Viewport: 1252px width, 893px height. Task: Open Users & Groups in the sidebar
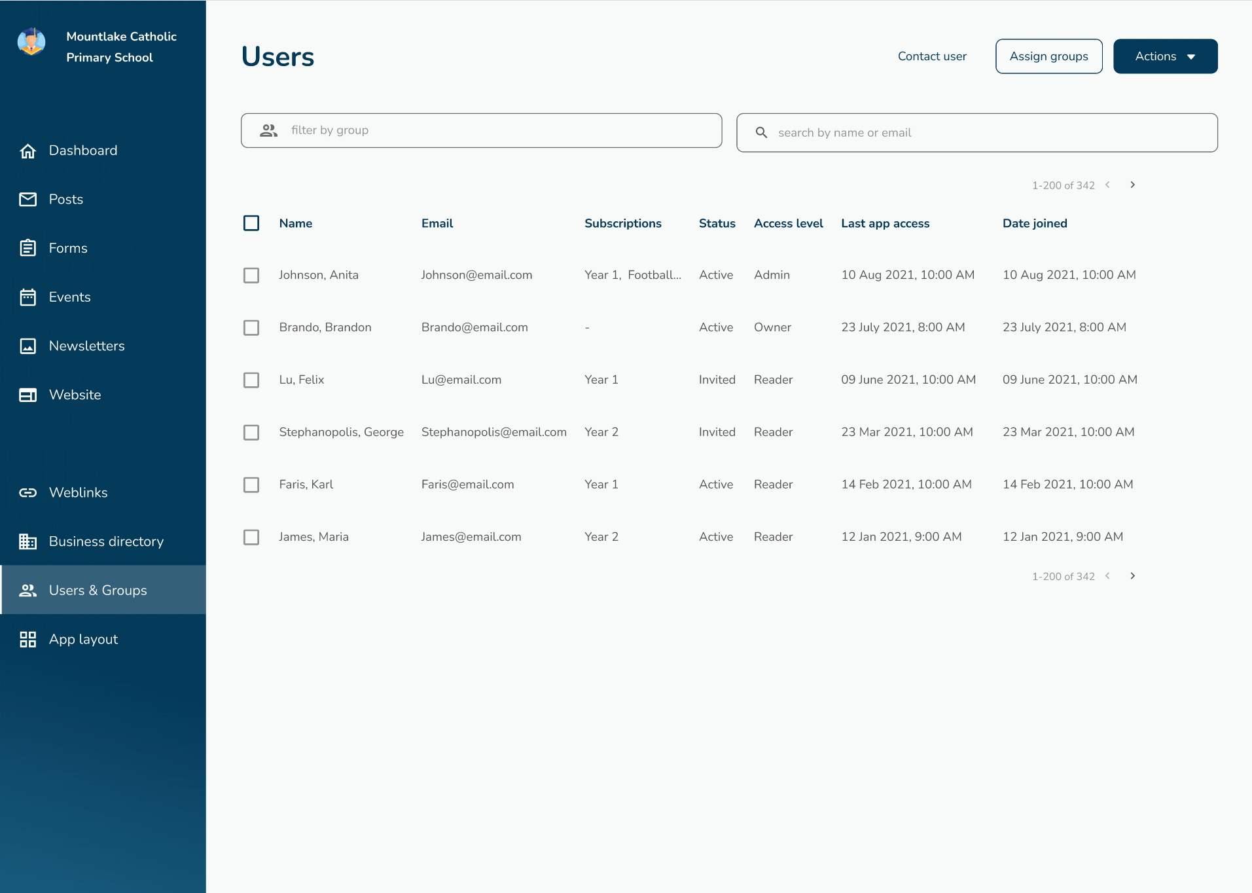click(x=98, y=590)
